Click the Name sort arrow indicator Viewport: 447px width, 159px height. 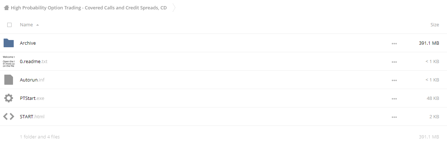coord(38,25)
